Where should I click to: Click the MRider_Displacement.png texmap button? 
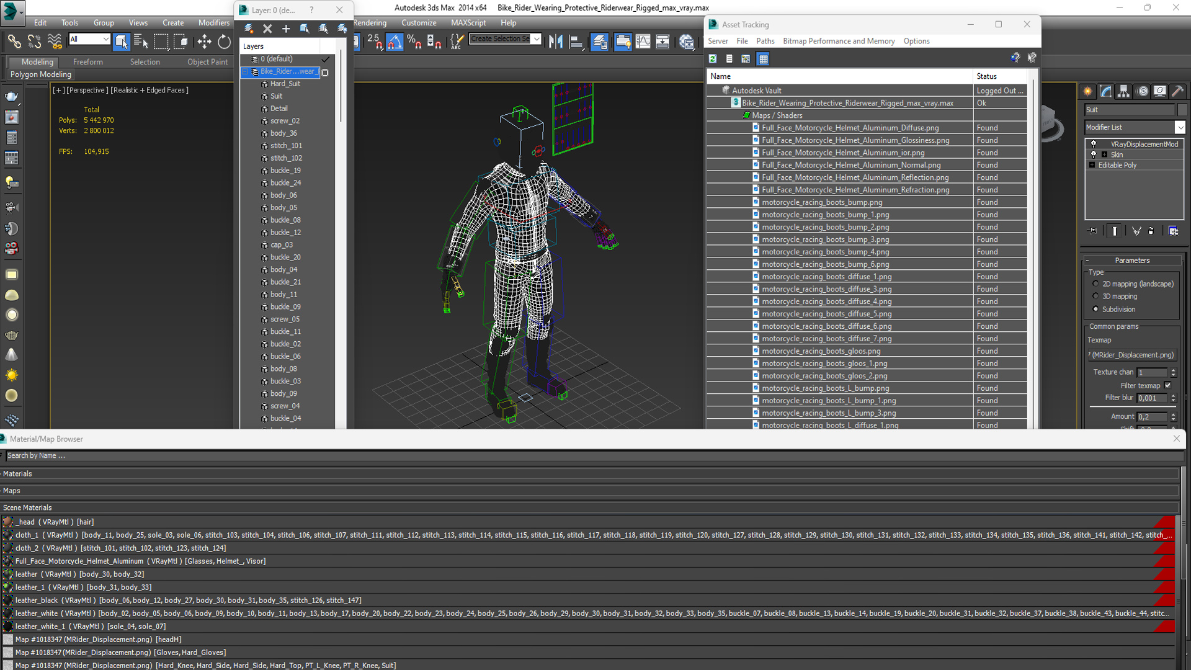pyautogui.click(x=1133, y=355)
